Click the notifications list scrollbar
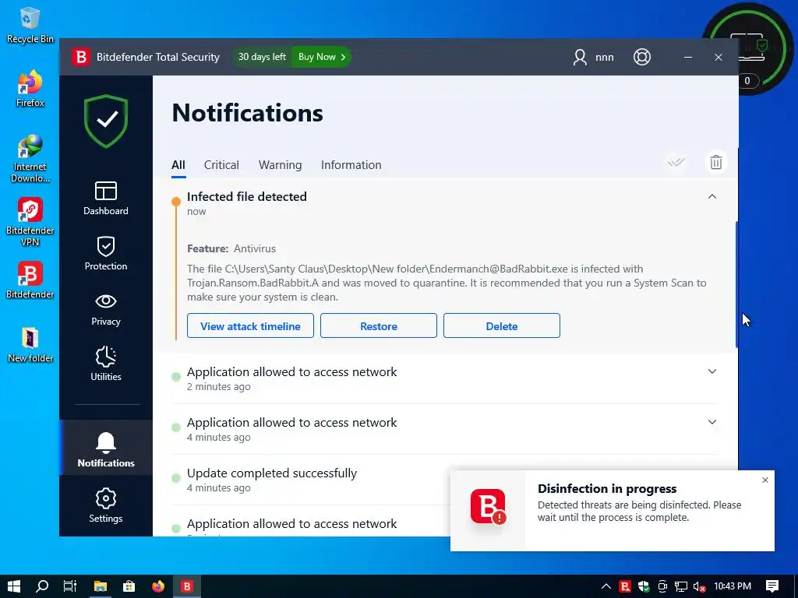Viewport: 798px width, 598px height. click(737, 285)
